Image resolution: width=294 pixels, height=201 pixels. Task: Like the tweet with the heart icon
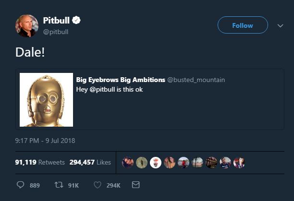[98, 185]
